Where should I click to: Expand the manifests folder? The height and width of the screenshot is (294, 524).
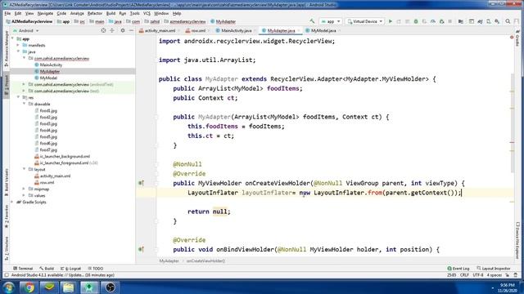click(x=18, y=45)
